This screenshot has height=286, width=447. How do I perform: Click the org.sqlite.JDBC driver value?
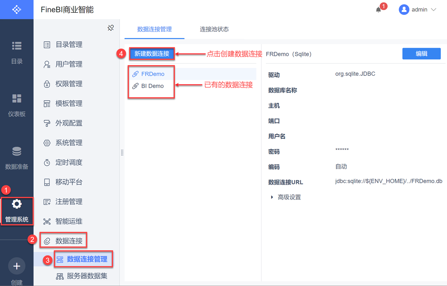pos(355,74)
